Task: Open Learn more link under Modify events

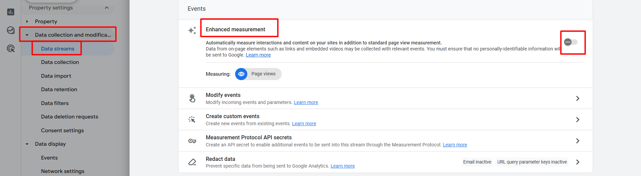Action: [306, 102]
